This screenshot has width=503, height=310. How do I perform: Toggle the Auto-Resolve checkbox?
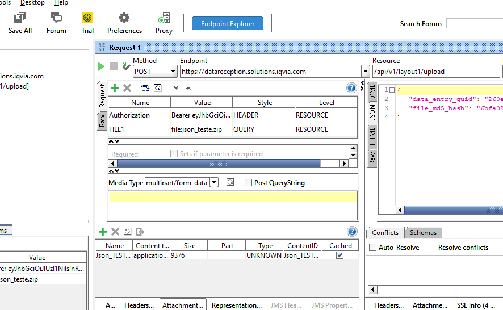(x=373, y=248)
